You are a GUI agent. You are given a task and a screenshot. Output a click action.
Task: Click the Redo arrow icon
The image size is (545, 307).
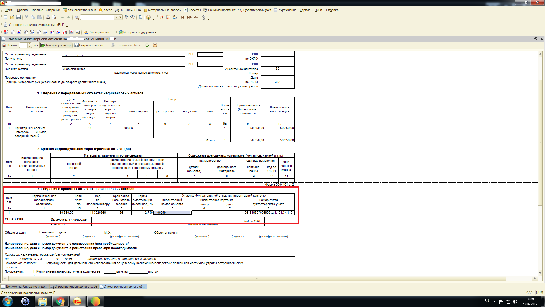click(68, 18)
